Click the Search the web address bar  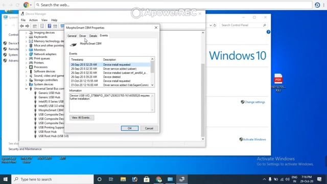174,5
